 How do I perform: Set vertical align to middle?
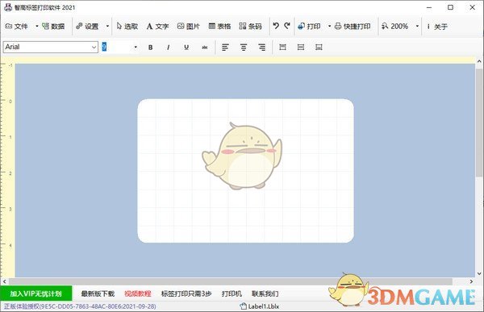[301, 48]
